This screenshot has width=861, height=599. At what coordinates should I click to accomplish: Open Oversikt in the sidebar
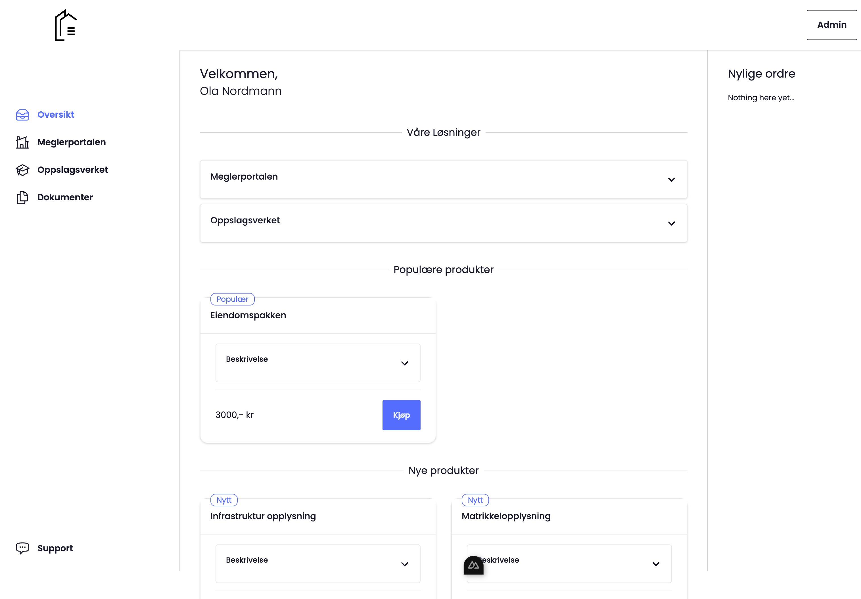point(55,115)
